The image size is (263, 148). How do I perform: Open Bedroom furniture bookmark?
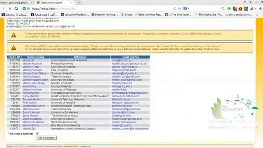[x=105, y=15]
